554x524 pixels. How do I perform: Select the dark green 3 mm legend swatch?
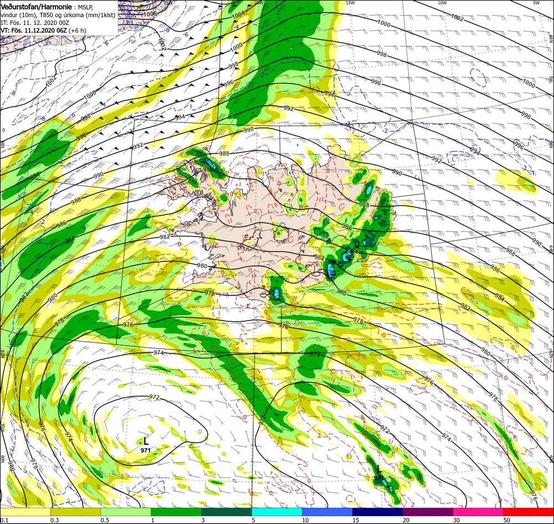(227, 512)
